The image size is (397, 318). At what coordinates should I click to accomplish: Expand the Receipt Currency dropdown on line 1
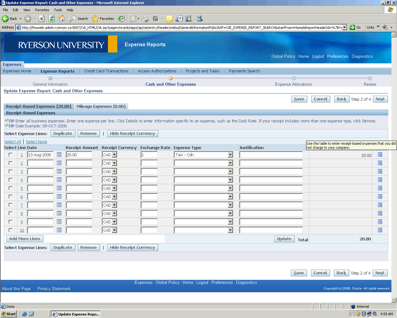click(114, 155)
